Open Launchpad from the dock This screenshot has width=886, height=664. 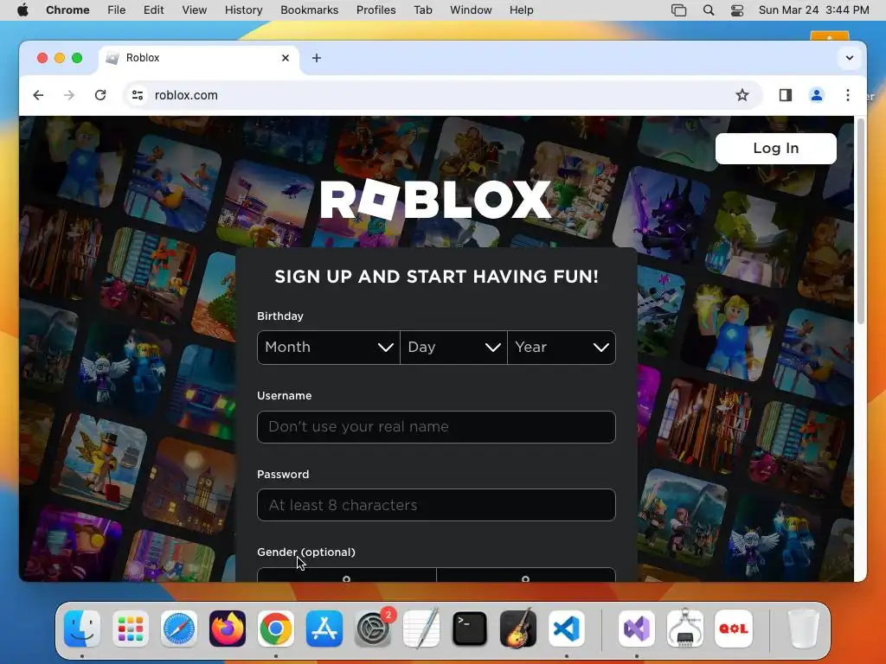131,629
